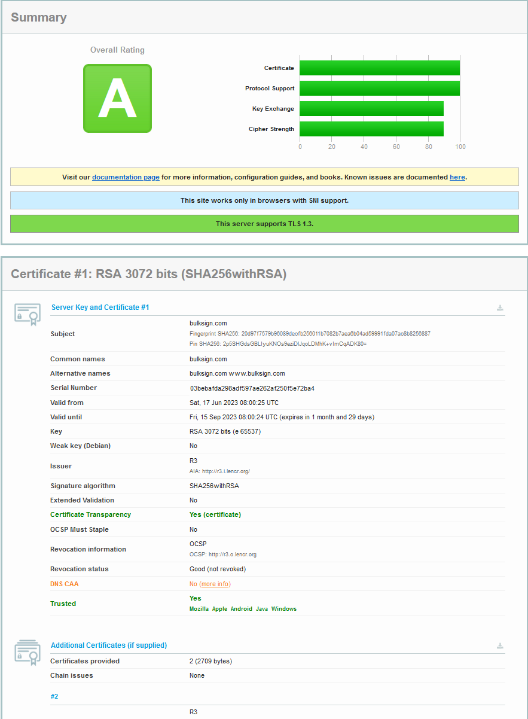Click the green A overall rating badge
The width and height of the screenshot is (528, 719).
click(117, 98)
